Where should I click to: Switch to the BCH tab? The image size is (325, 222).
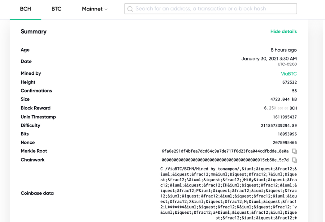tap(25, 9)
